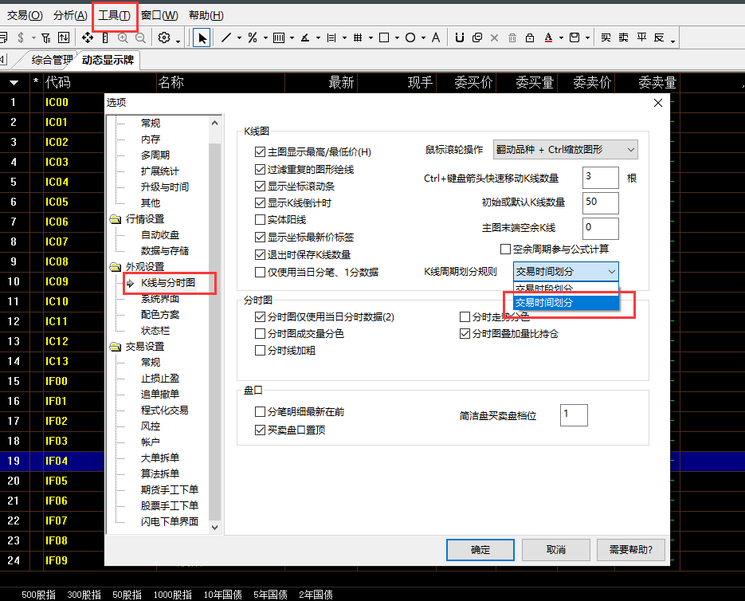The width and height of the screenshot is (745, 601).
Task: Open the settings gear icon
Action: (164, 37)
